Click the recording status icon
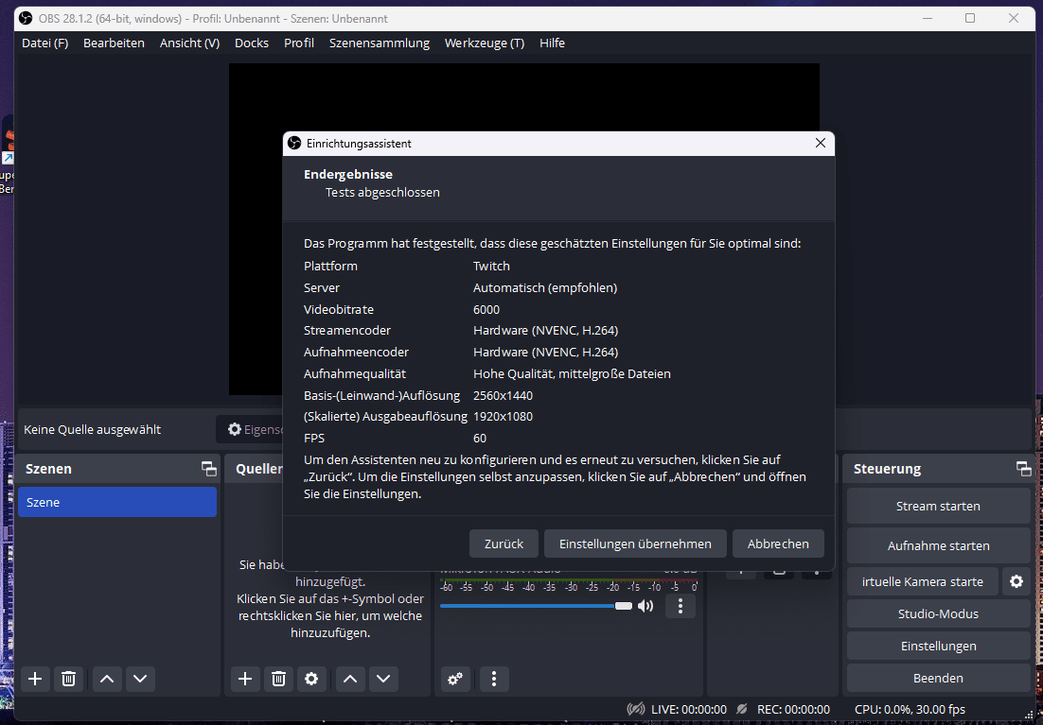 [742, 709]
